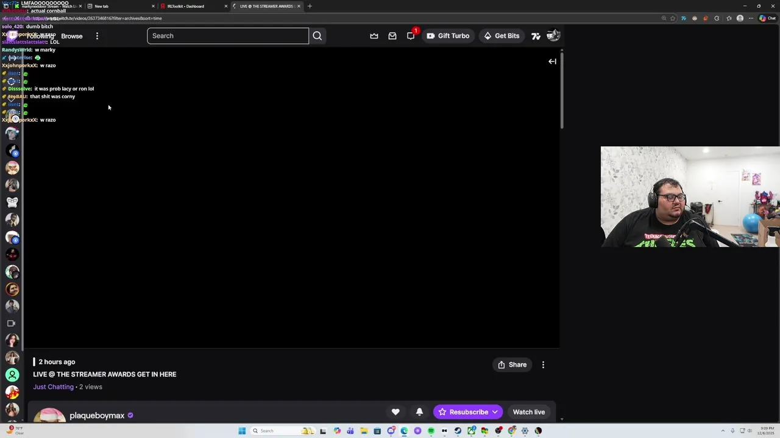Go to the Browse page
The image size is (780, 438).
point(71,36)
